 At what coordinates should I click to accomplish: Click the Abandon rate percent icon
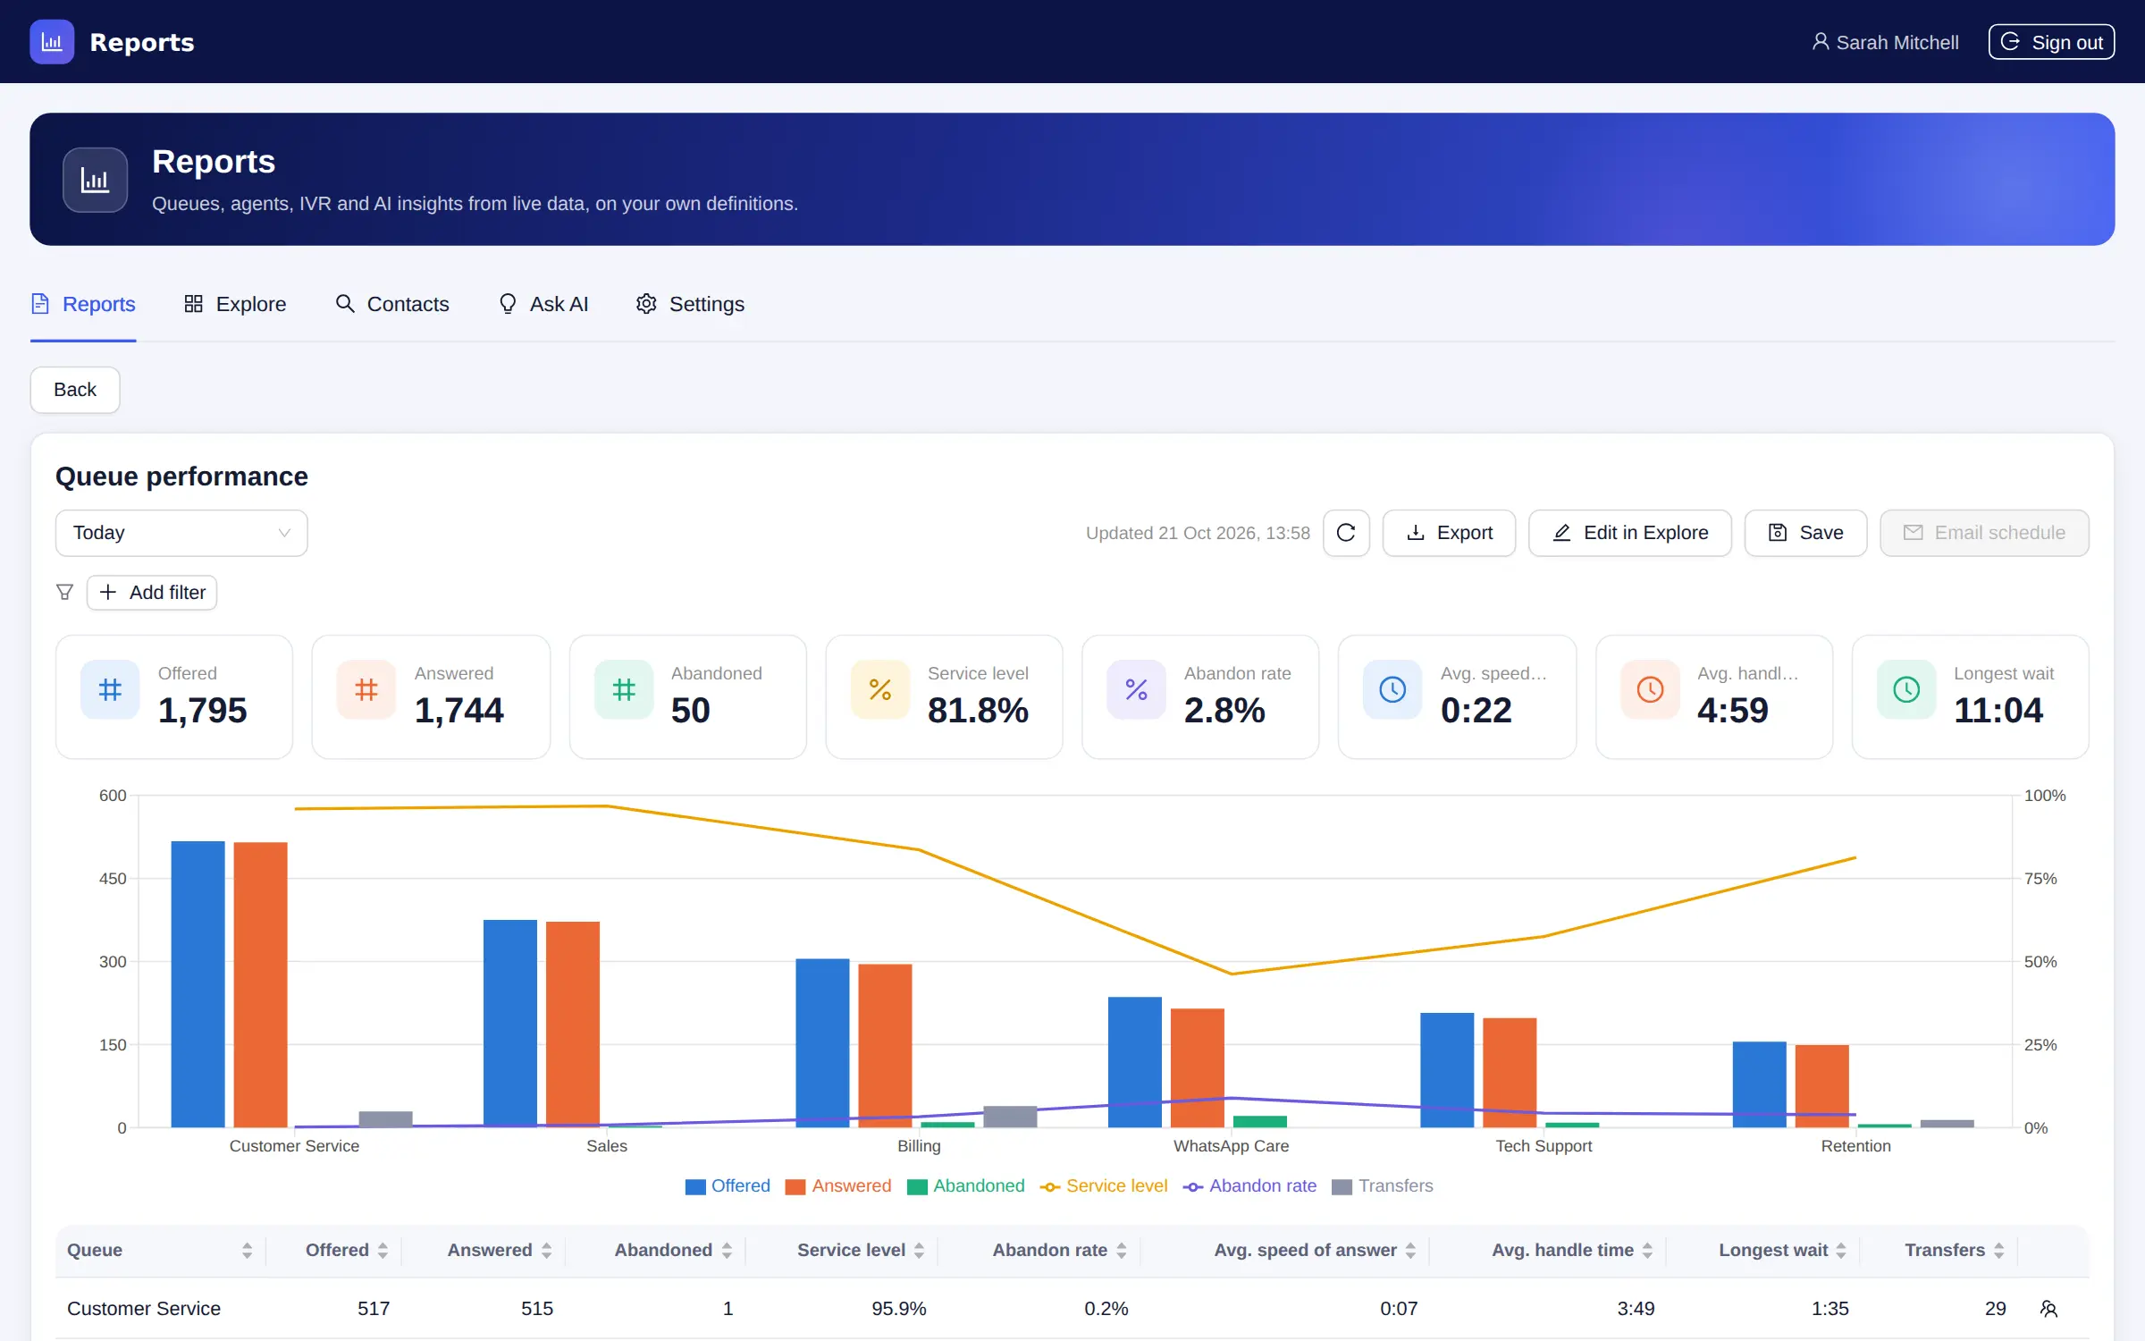(1137, 689)
